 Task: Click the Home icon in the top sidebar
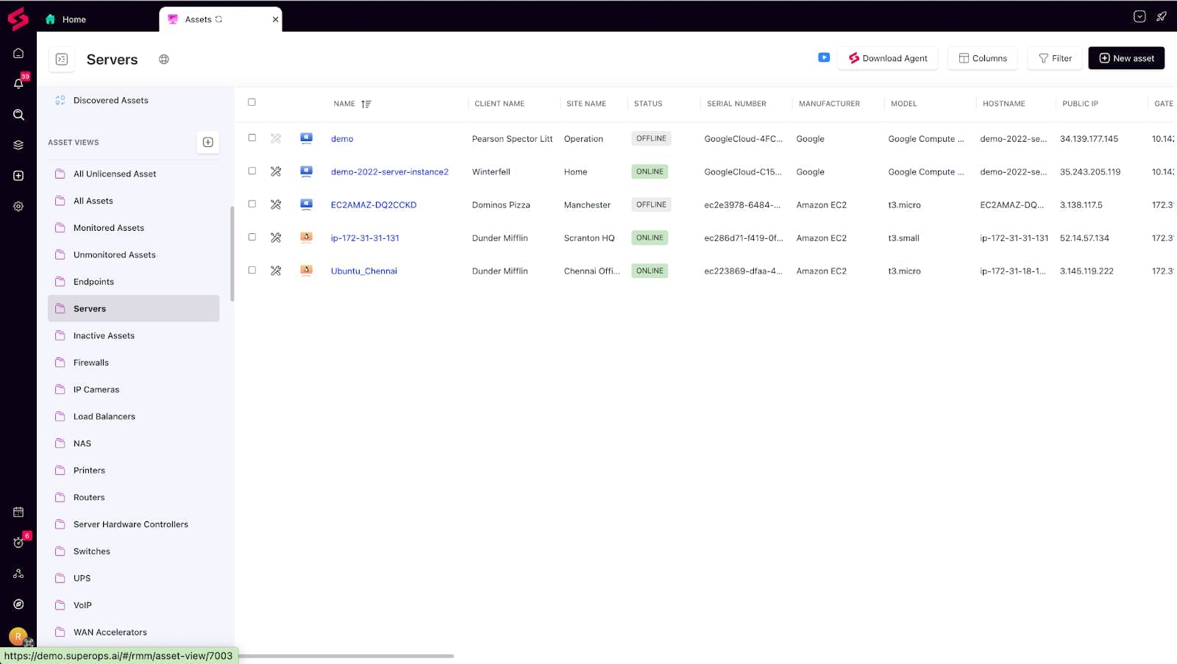(x=18, y=53)
